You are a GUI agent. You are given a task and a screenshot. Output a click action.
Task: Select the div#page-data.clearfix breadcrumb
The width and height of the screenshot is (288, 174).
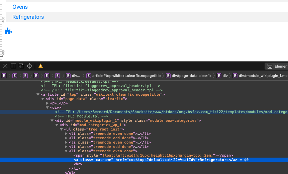coord(189,76)
